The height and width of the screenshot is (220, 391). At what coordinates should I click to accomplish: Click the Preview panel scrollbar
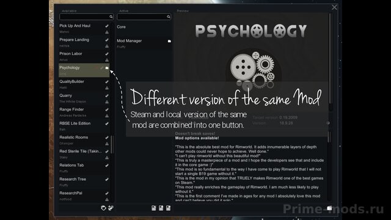[331, 59]
